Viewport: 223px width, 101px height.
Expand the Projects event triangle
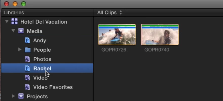pyautogui.click(x=13, y=96)
